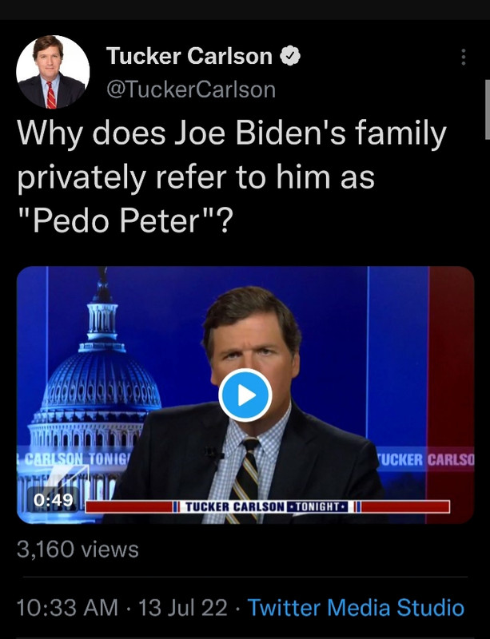
Task: Open the three-dot tweet options menu
Action: click(463, 58)
